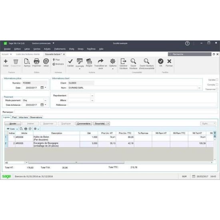The image size is (220, 220).
Task: Click the Ajouter button
Action: click(13, 124)
